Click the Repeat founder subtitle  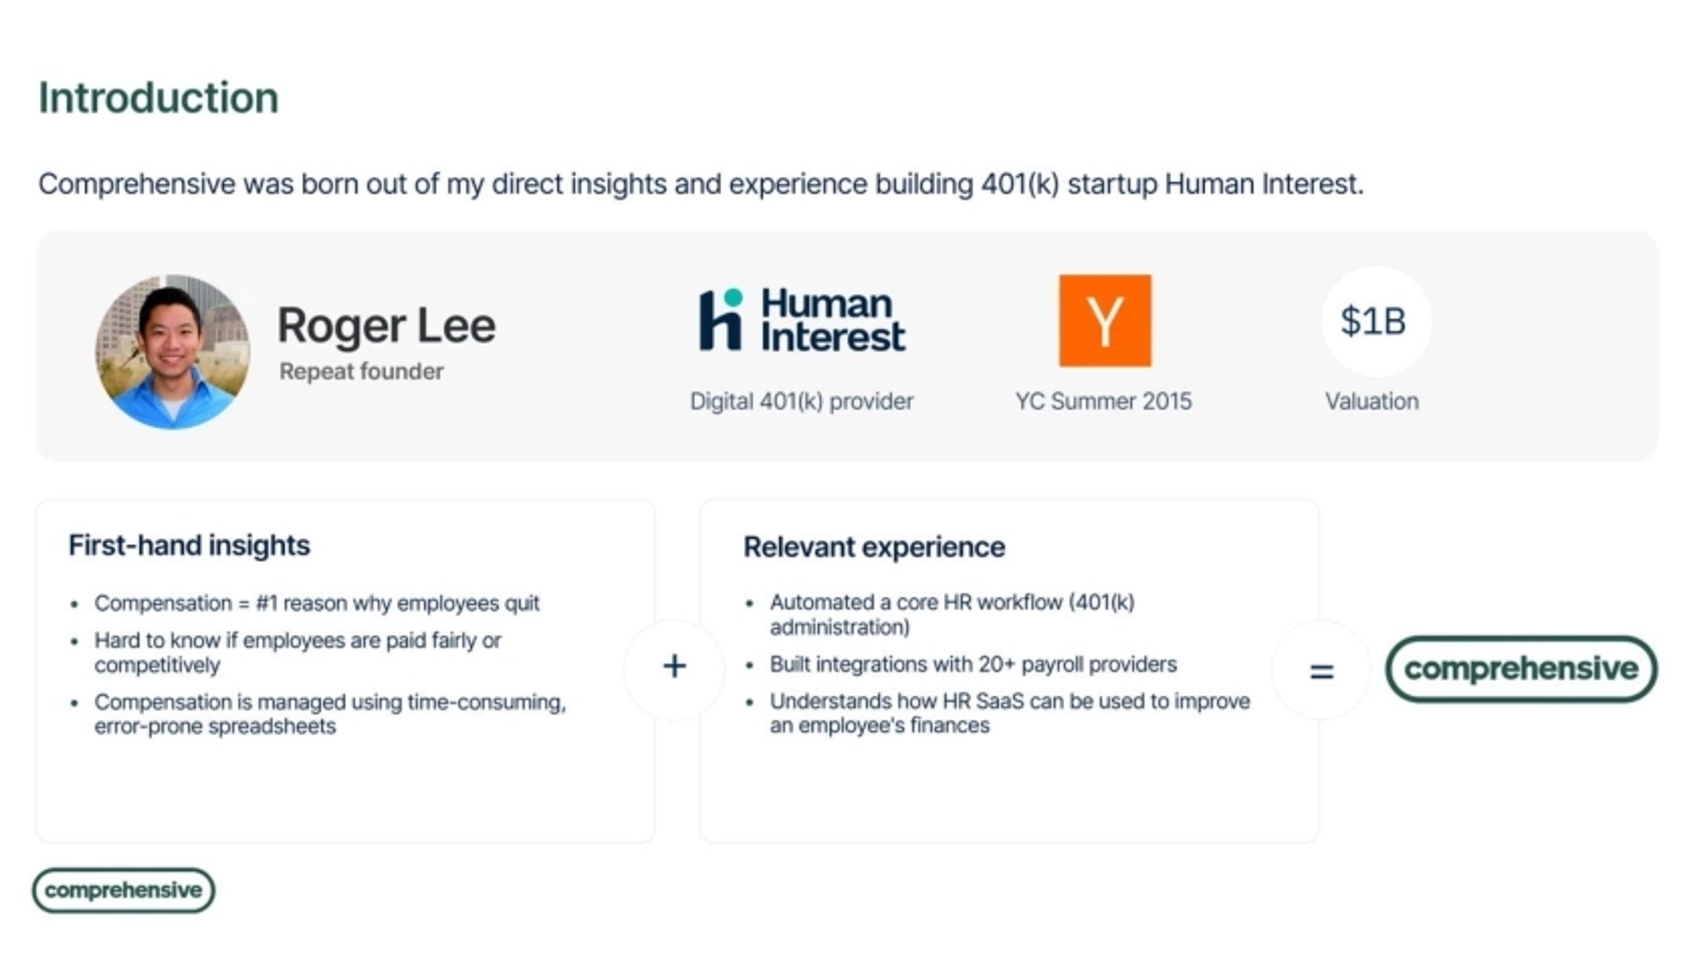[361, 372]
